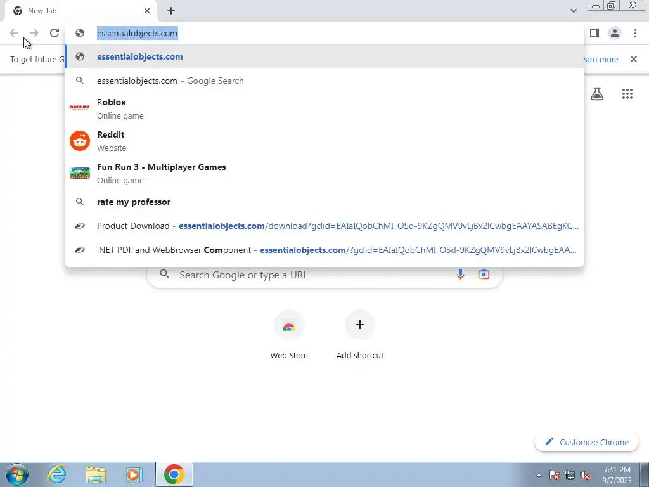Search by image with Google Lens icon
This screenshot has height=487, width=649.
484,274
